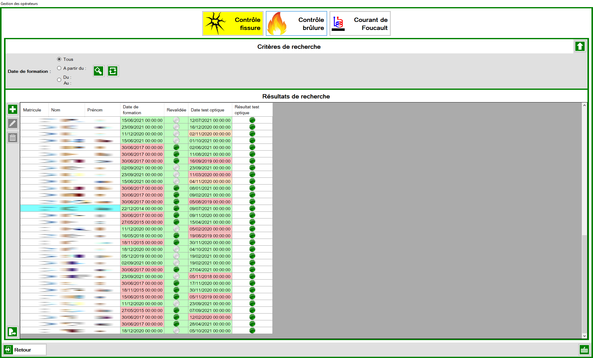The width and height of the screenshot is (593, 358).
Task: Toggle a green Revalidée indicator in the table
Action: (x=176, y=147)
